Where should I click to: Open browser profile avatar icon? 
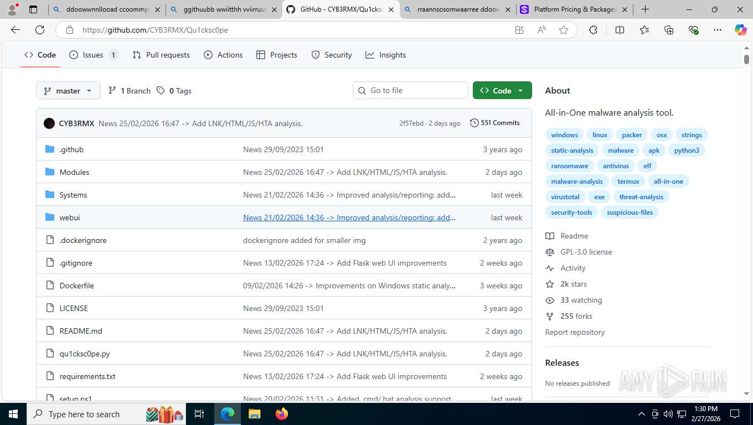12,9
